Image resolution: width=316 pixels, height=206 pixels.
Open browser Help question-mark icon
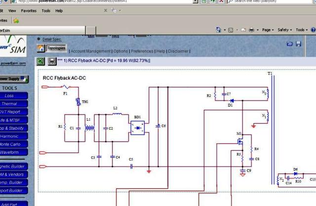[314, 30]
